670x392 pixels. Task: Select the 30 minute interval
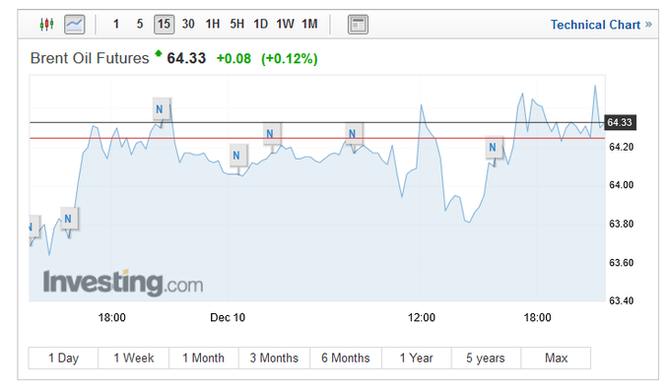click(x=188, y=24)
